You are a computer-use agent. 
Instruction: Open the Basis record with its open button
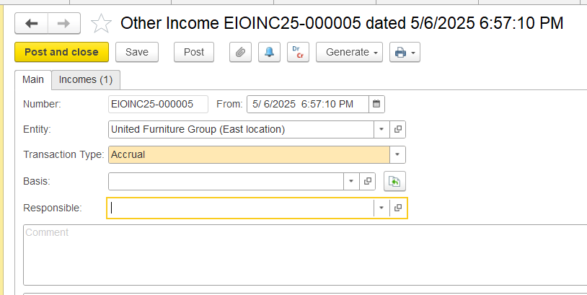click(368, 181)
